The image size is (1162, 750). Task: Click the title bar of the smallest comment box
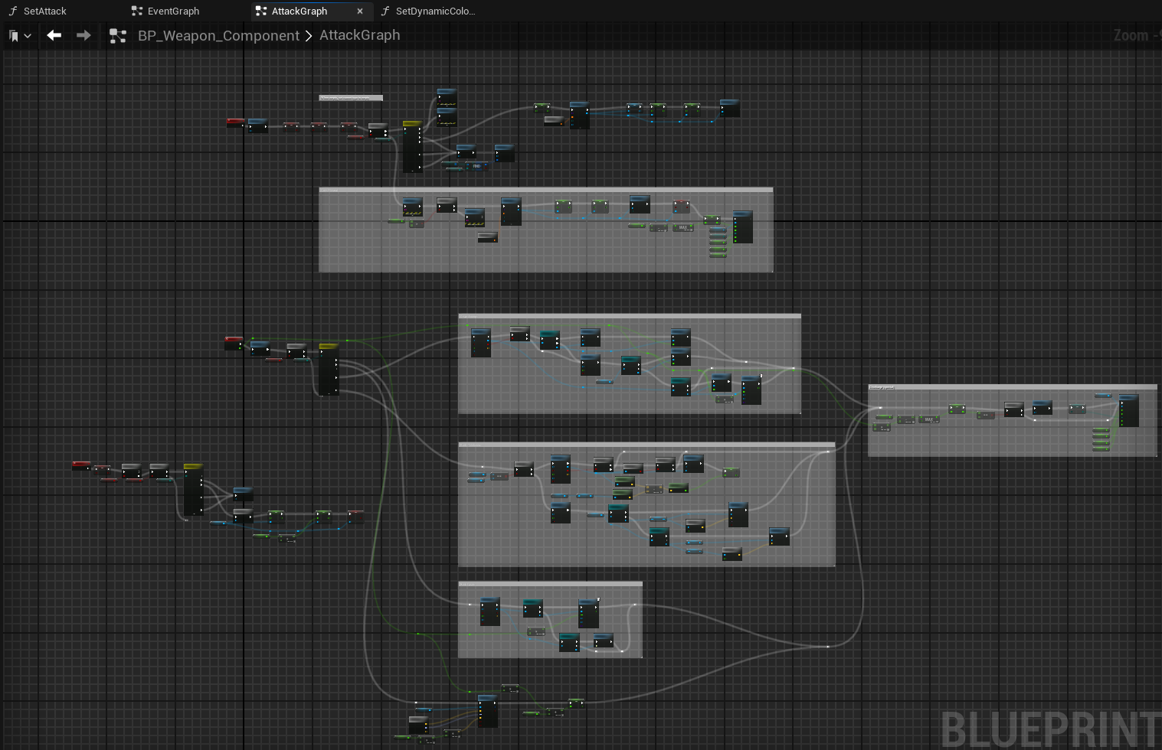coord(550,584)
